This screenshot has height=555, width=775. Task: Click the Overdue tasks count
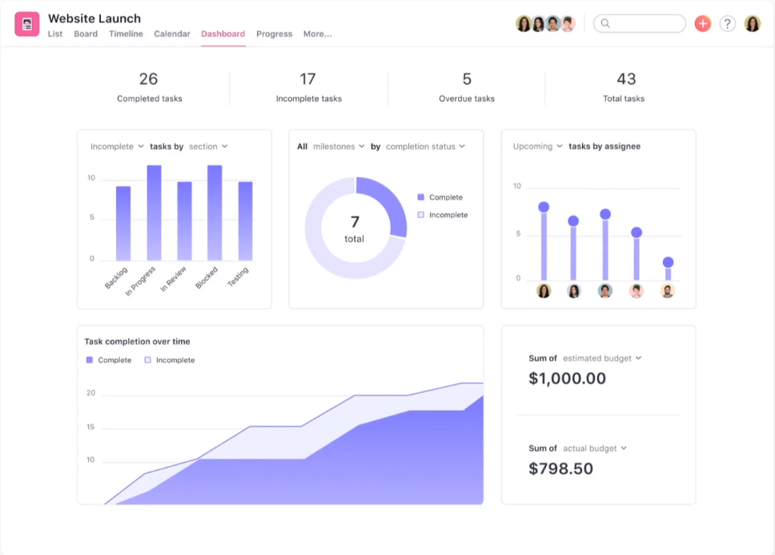click(x=467, y=78)
